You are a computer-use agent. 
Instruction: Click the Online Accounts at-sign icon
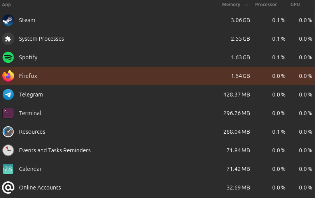8,188
